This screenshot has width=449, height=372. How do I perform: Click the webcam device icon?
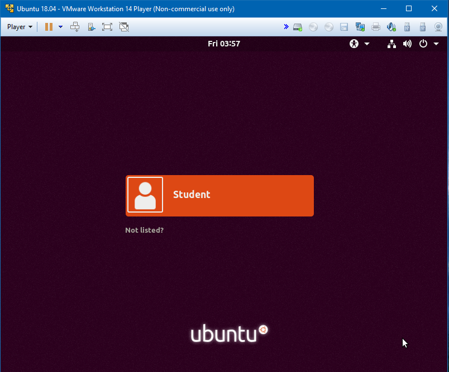tap(438, 27)
